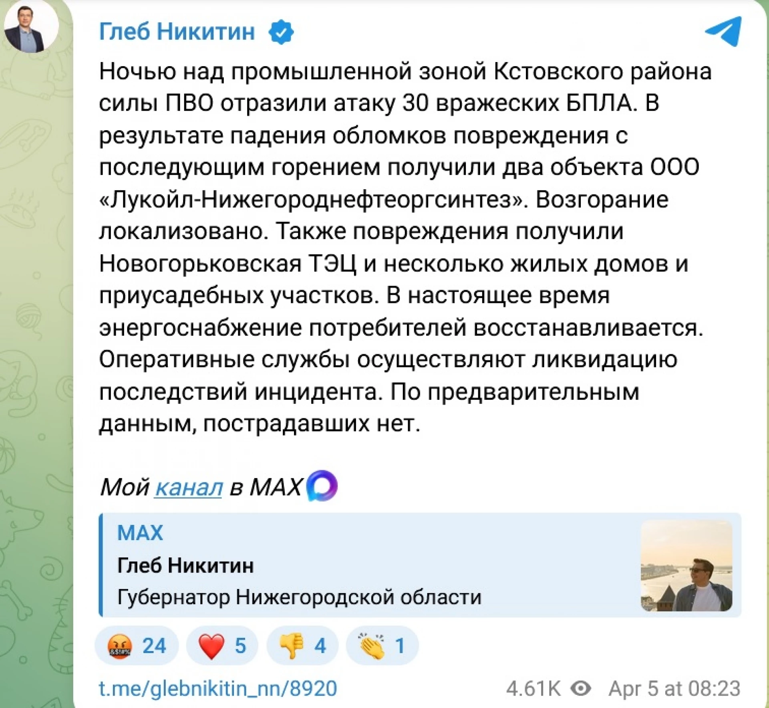Click the MAX messenger logo emoji
The width and height of the screenshot is (769, 708).
click(322, 486)
